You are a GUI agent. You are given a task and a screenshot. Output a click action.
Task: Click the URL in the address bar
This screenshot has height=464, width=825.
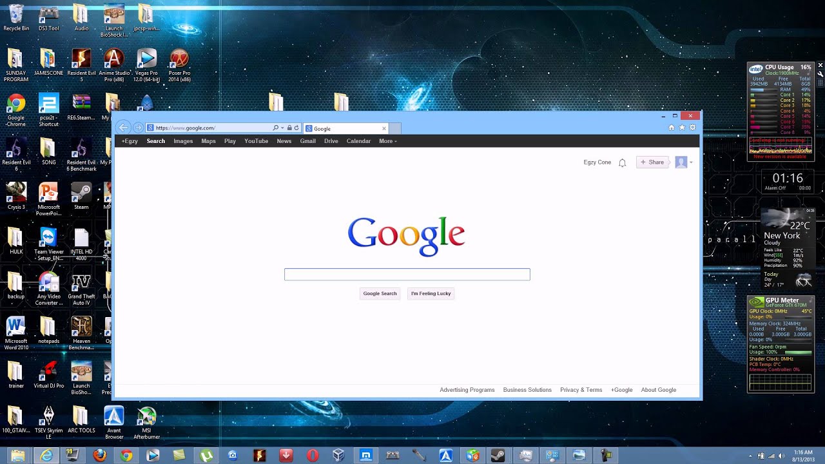[185, 128]
